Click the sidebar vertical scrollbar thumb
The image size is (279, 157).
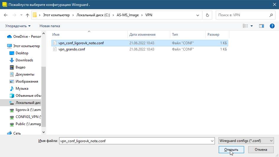[44, 97]
